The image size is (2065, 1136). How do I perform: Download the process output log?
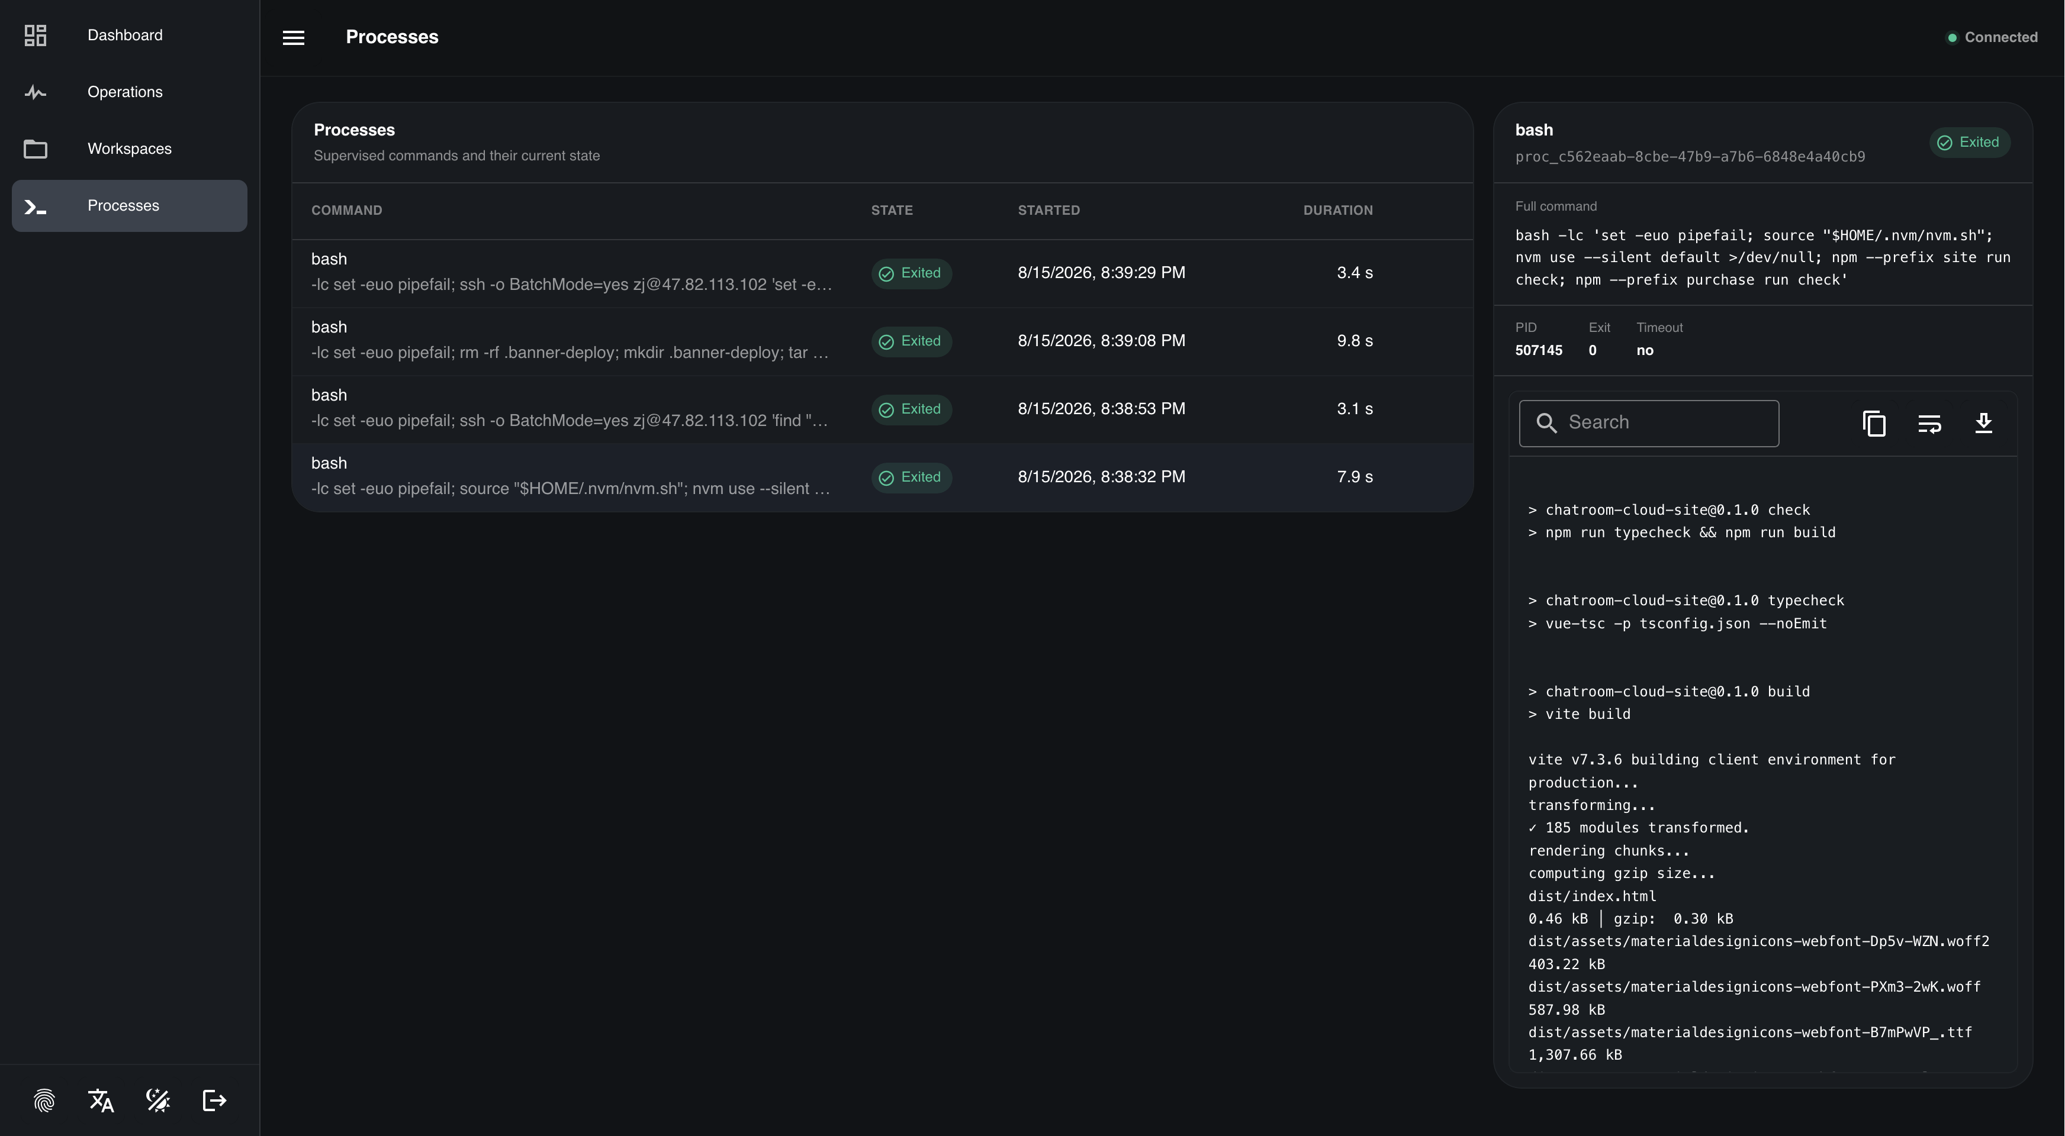[x=1984, y=423]
